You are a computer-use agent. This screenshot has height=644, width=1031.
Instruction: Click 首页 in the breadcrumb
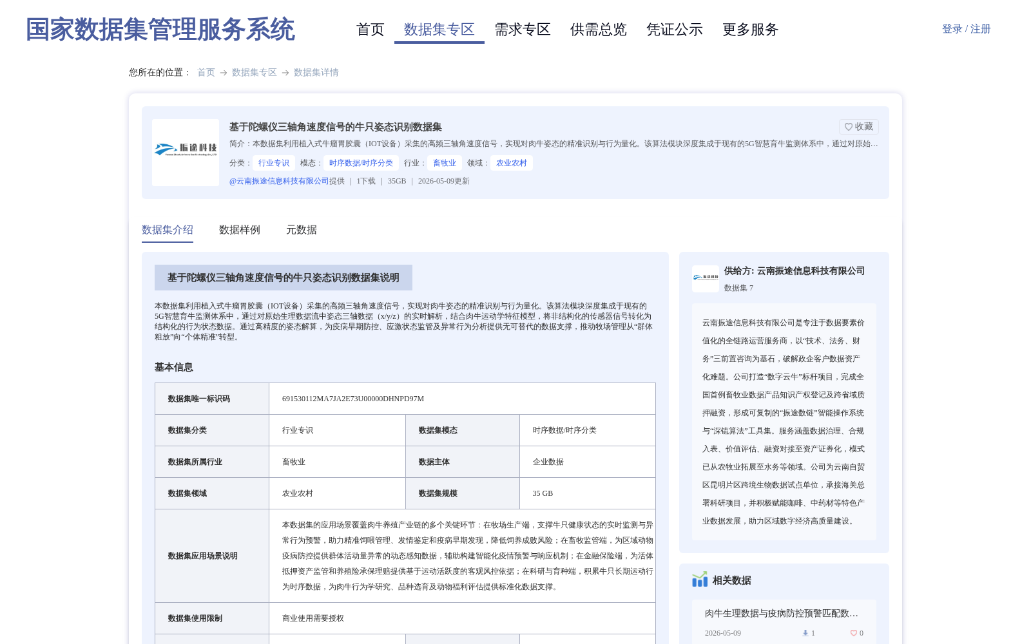point(206,73)
